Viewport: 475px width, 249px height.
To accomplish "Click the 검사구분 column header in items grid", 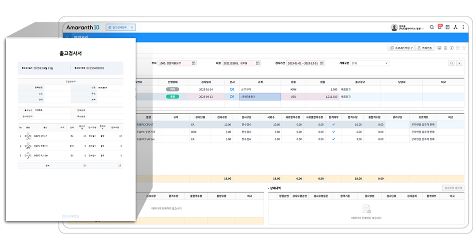I will tap(246, 117).
